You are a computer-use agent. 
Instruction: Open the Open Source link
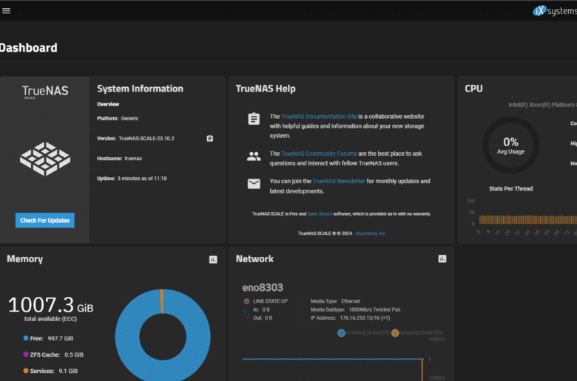click(x=320, y=214)
